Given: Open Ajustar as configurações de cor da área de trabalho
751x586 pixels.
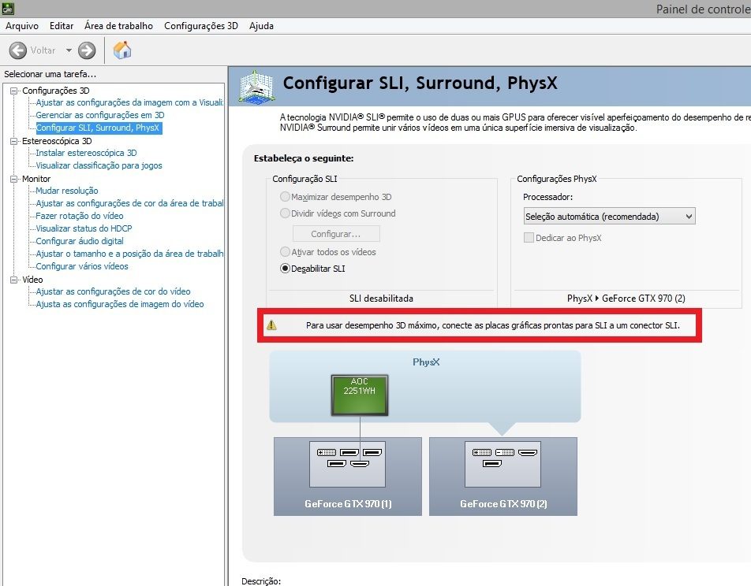Looking at the screenshot, I should [x=129, y=203].
